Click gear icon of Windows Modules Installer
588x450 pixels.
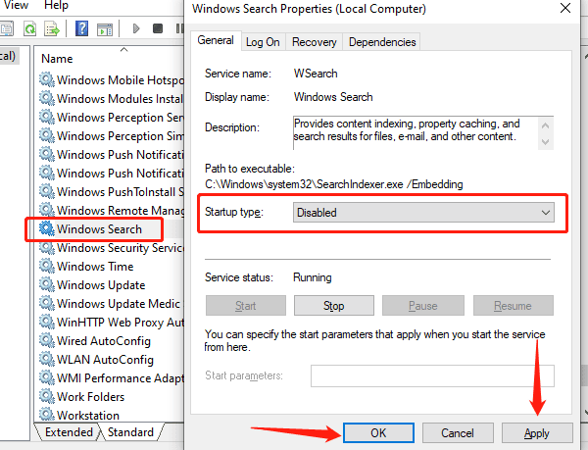[47, 98]
